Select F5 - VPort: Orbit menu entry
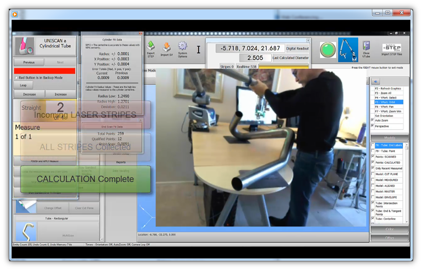Image resolution: width=422 pixels, height=270 pixels. [x=389, y=102]
